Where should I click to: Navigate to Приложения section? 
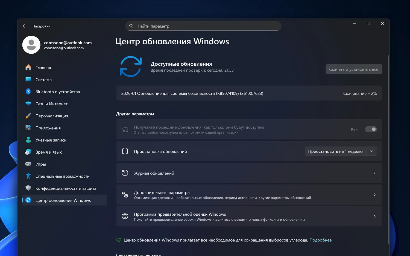pyautogui.click(x=65, y=128)
